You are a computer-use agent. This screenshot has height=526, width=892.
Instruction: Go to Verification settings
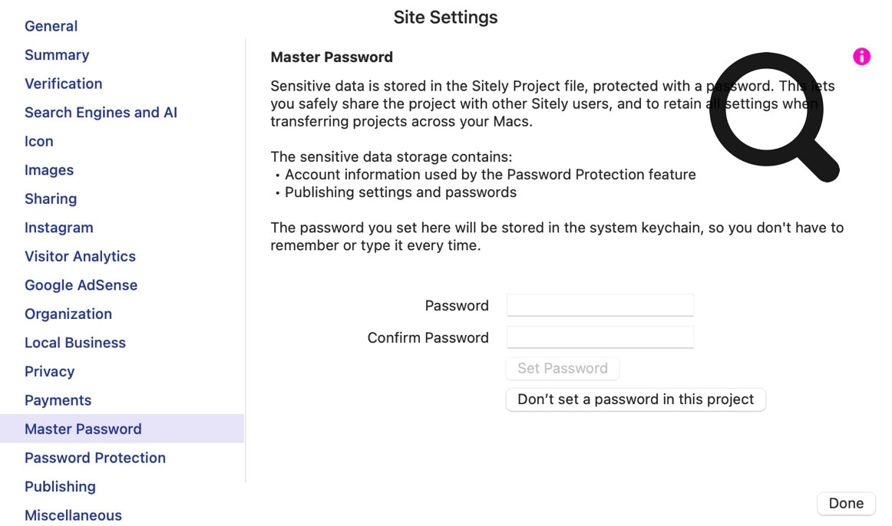(63, 84)
